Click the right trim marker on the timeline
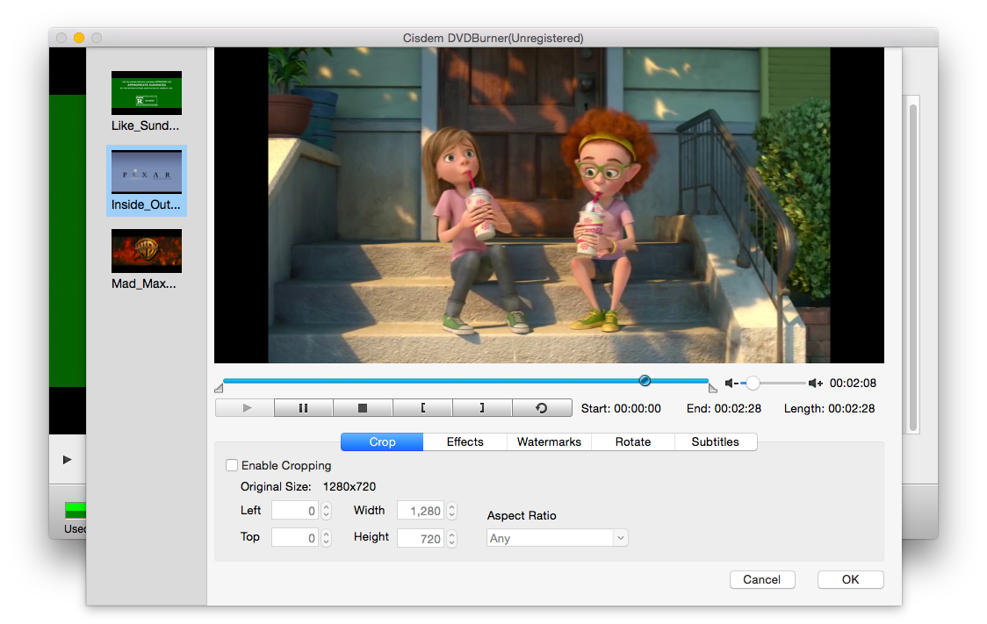Screen dimensions: 987x624 pos(712,388)
